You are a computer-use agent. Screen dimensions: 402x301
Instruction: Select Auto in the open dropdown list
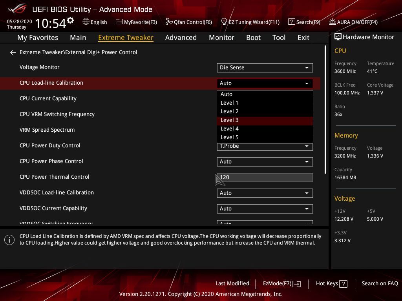[x=265, y=94]
